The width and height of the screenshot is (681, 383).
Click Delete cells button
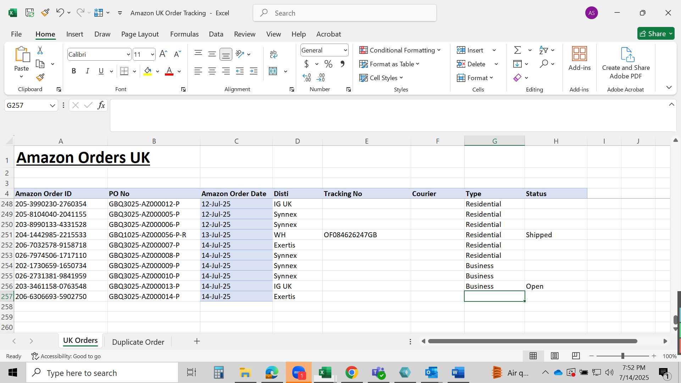coord(471,64)
